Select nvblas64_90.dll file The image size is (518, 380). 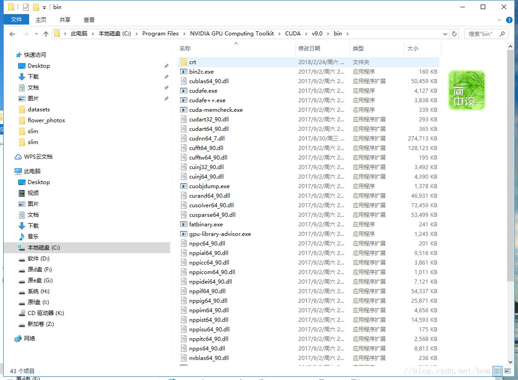[209, 358]
